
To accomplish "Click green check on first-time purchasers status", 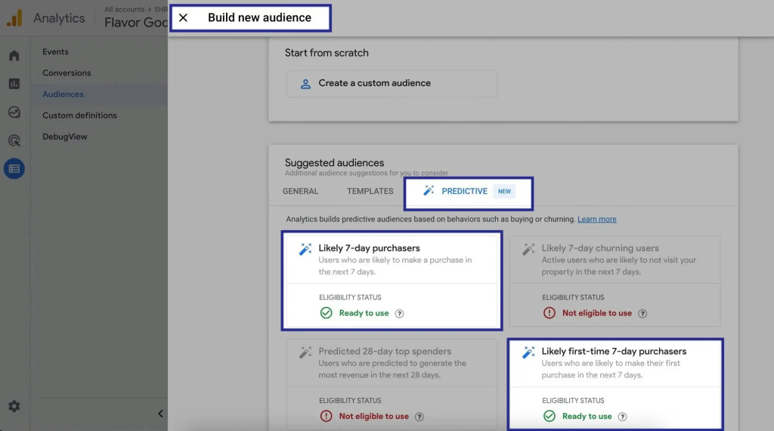I will 550,416.
